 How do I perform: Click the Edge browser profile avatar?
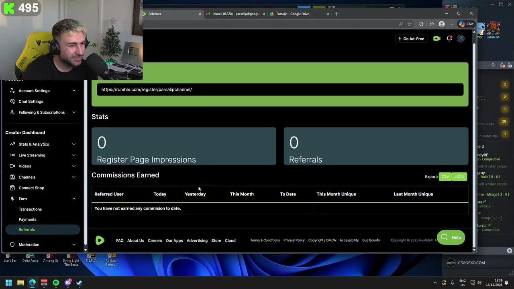pos(442,24)
